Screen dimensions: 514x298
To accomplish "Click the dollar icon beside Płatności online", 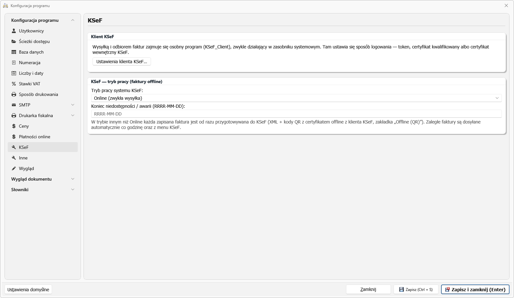I will coord(14,137).
